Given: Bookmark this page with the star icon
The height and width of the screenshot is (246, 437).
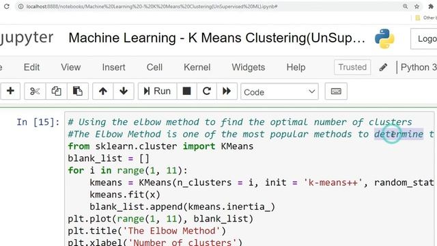Looking at the screenshot, I should pyautogui.click(x=417, y=6).
